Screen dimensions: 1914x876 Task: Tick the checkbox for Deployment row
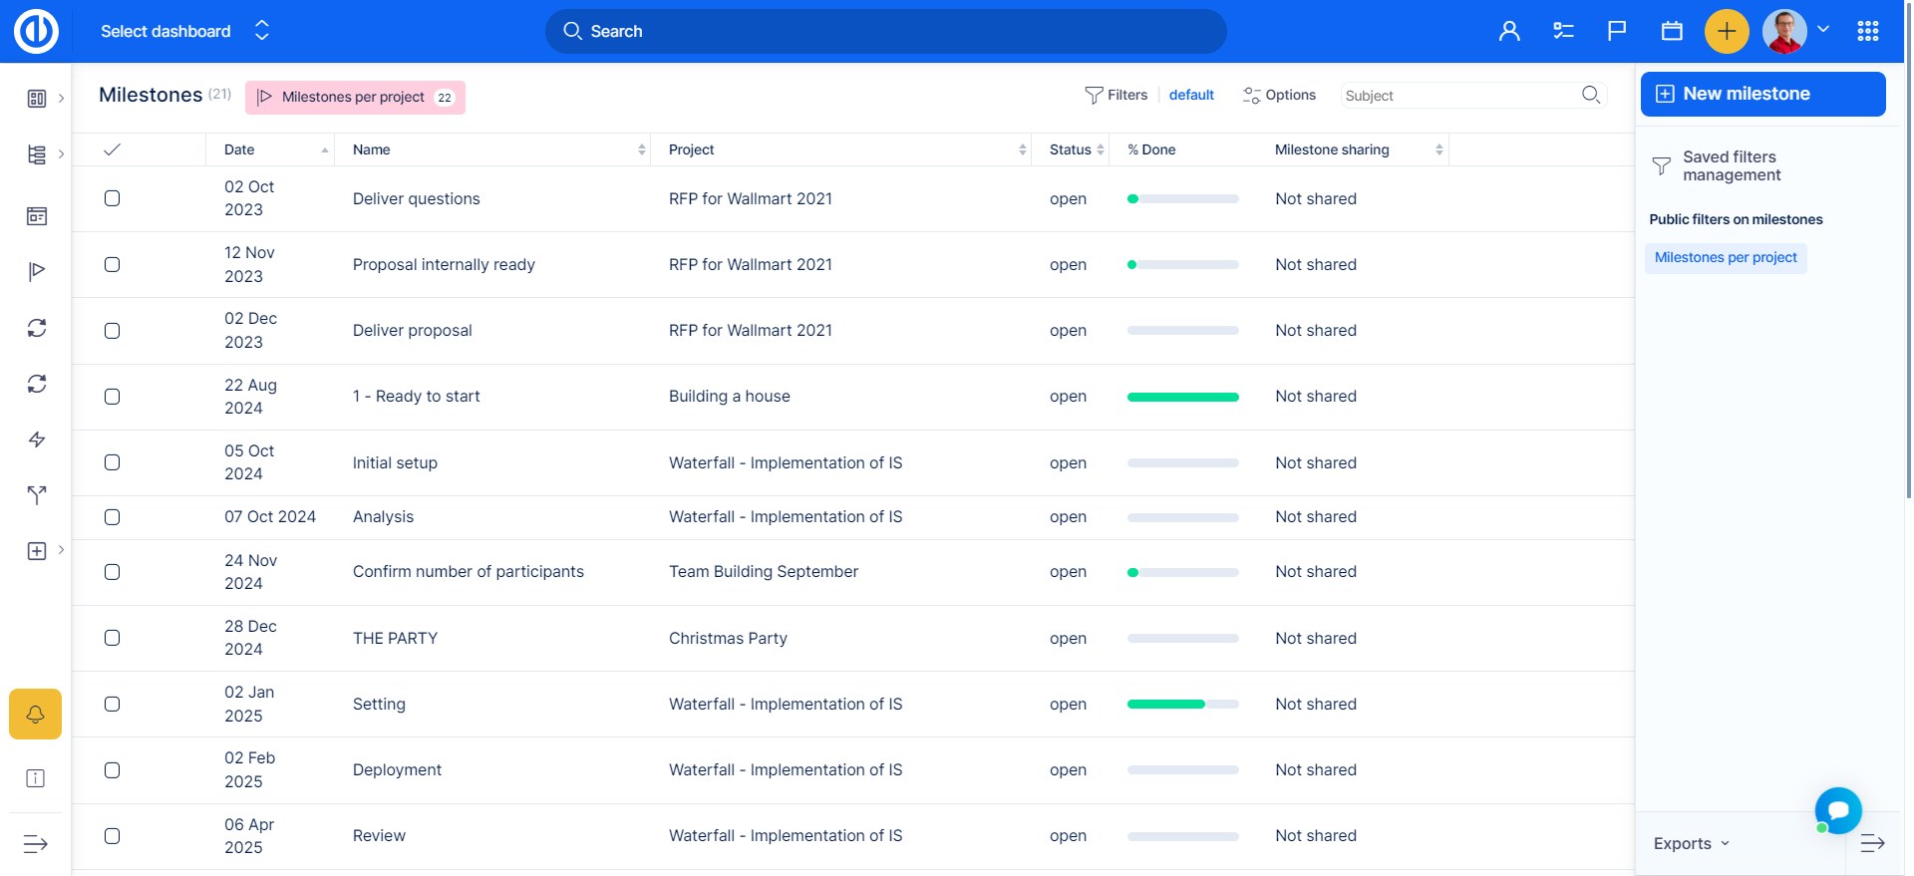[113, 770]
